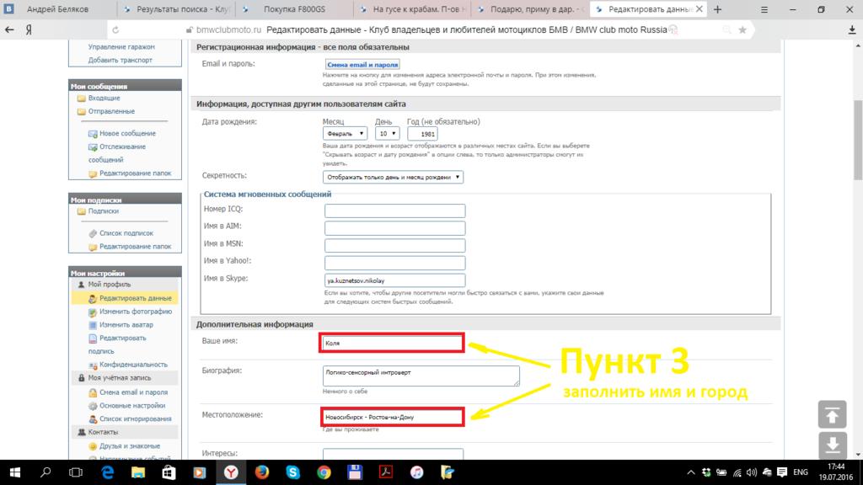Open the new tab plus button

[717, 9]
